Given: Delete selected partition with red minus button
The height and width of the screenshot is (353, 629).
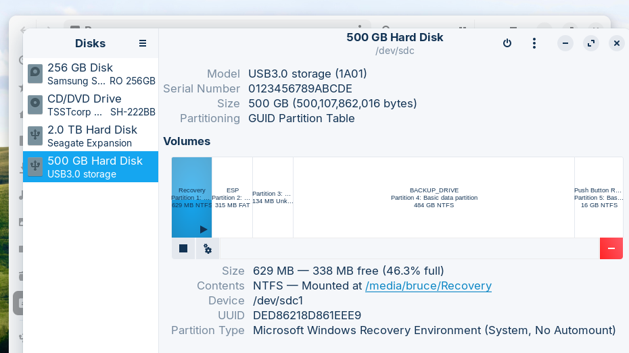Looking at the screenshot, I should (x=611, y=248).
